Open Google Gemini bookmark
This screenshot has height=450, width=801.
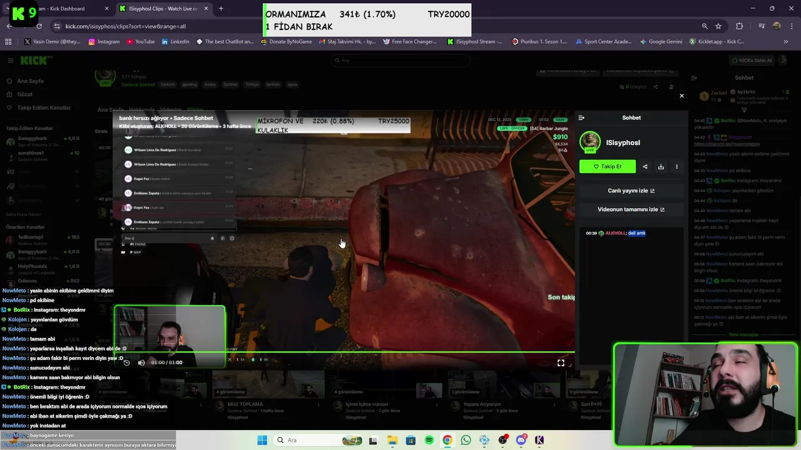point(661,42)
